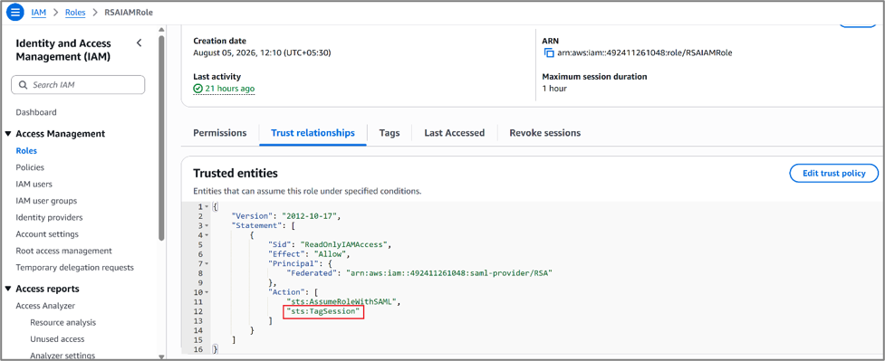
Task: Click the sidebar scrollbar down arrow
Action: coord(161,356)
